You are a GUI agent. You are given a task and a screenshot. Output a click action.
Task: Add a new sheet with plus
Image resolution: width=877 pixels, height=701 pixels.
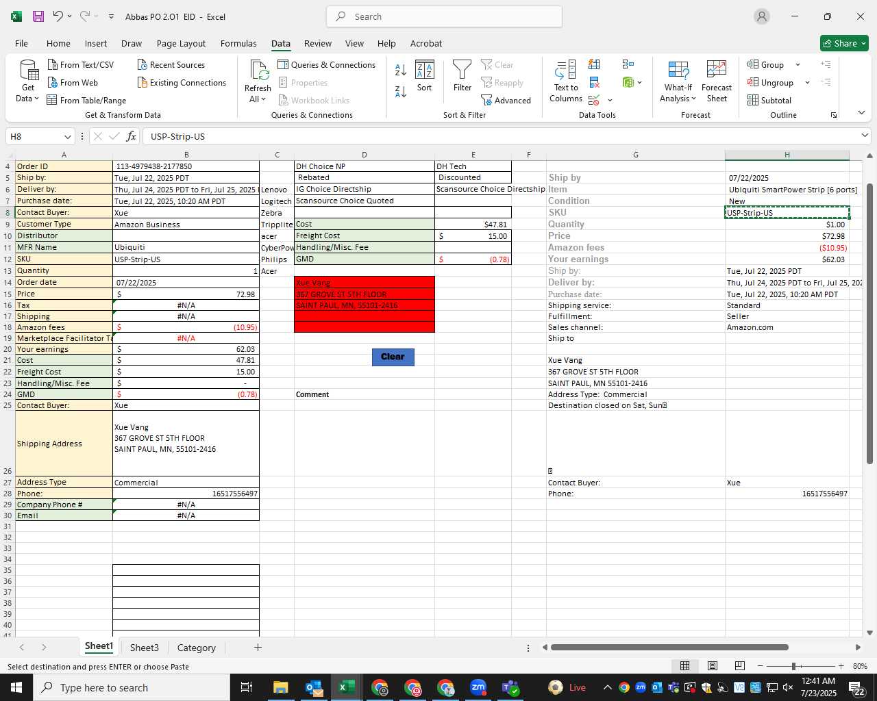(258, 647)
